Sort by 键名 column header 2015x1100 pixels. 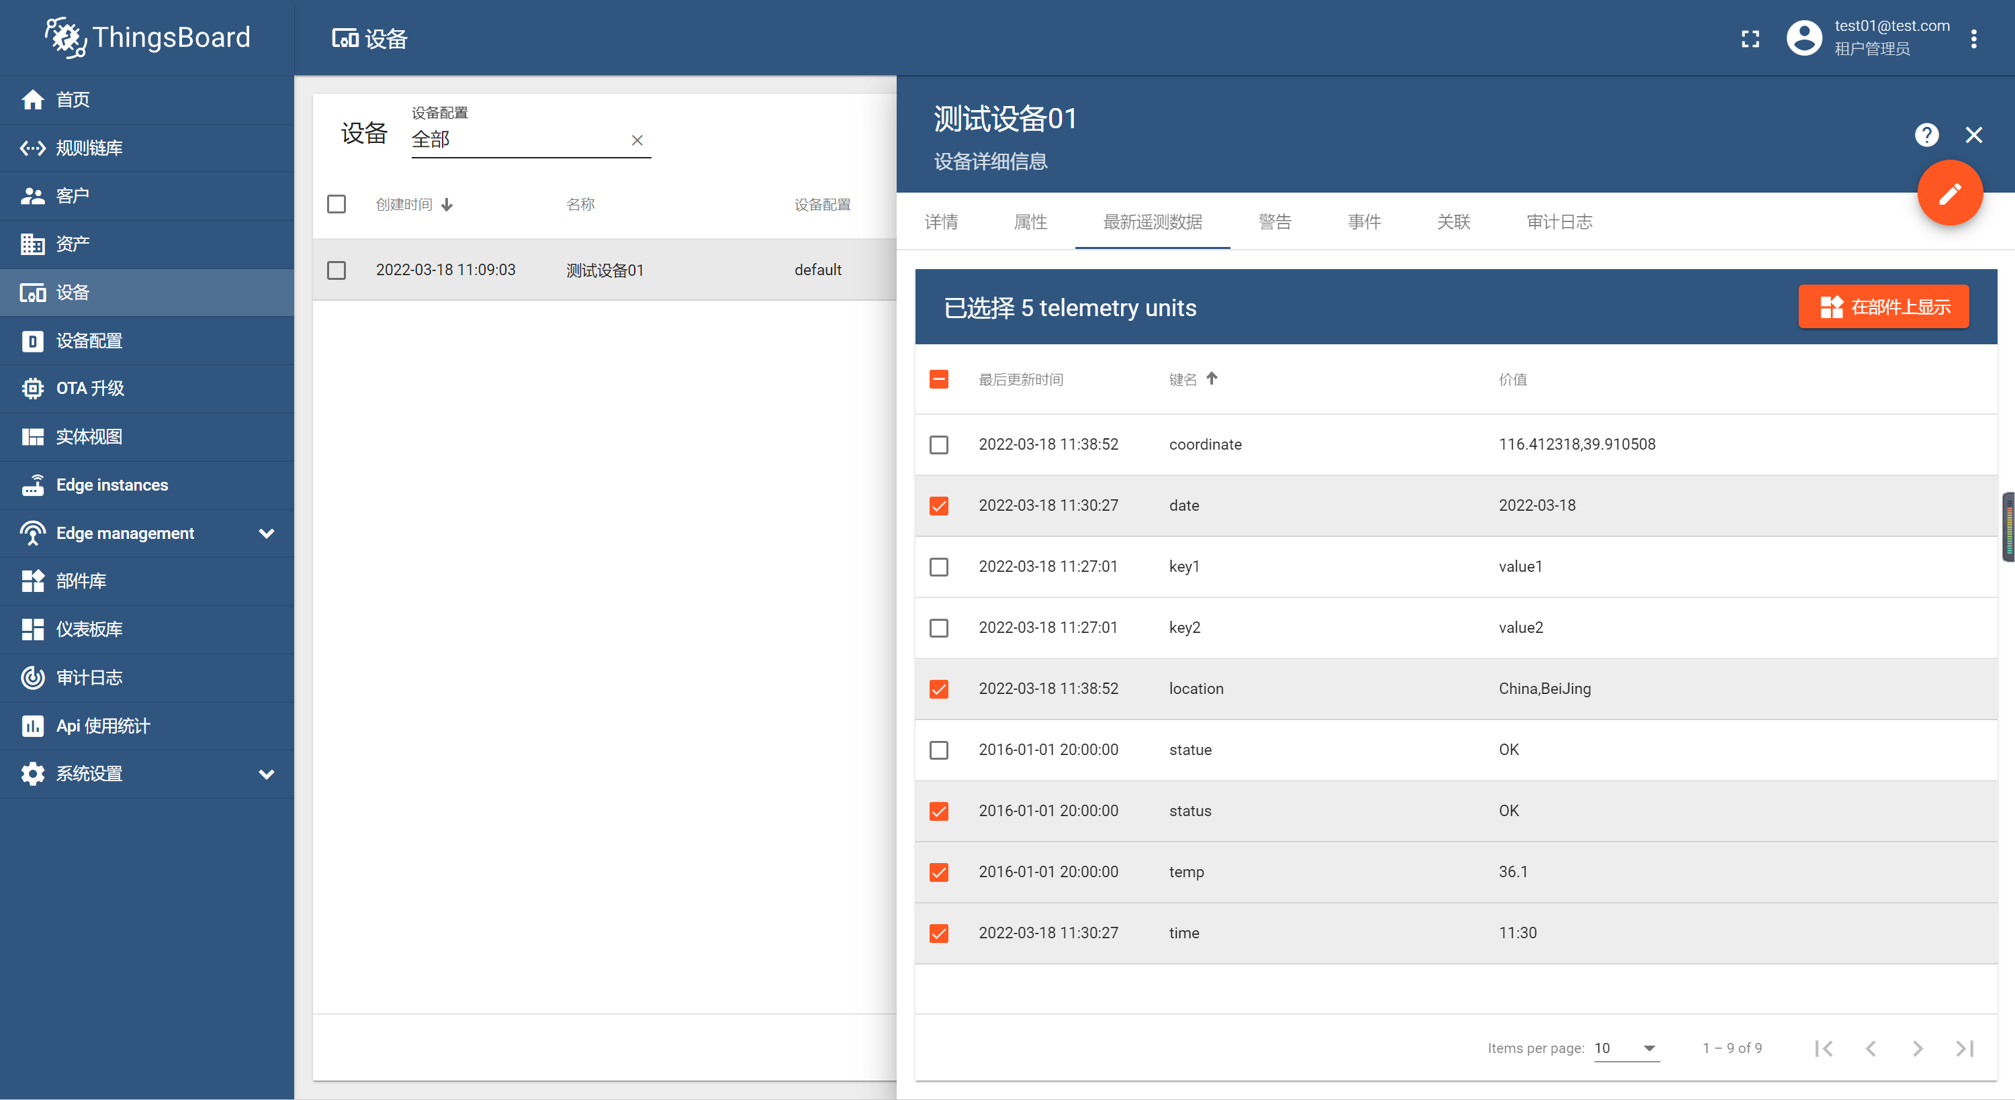coord(1183,379)
